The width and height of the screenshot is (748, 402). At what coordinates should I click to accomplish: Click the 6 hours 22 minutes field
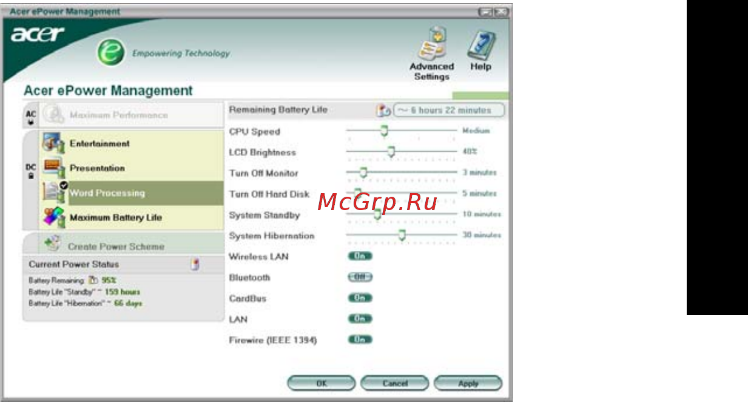pos(449,111)
